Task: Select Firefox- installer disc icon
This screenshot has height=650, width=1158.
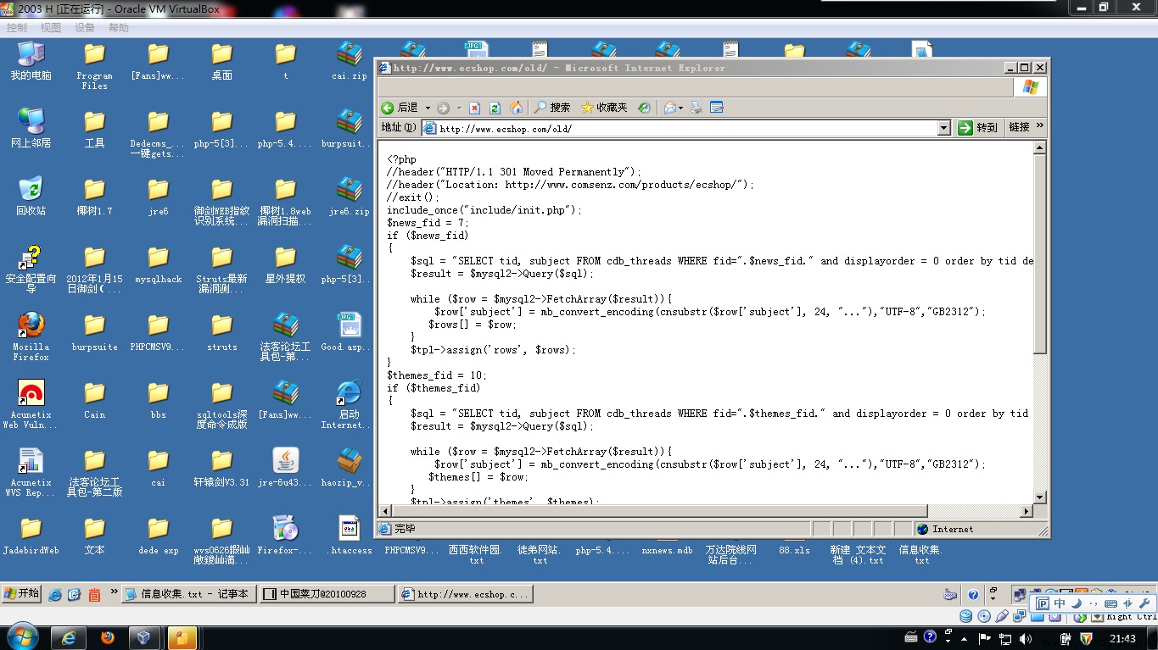Action: (x=286, y=536)
